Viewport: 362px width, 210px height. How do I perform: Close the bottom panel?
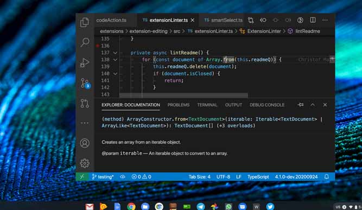tap(325, 105)
